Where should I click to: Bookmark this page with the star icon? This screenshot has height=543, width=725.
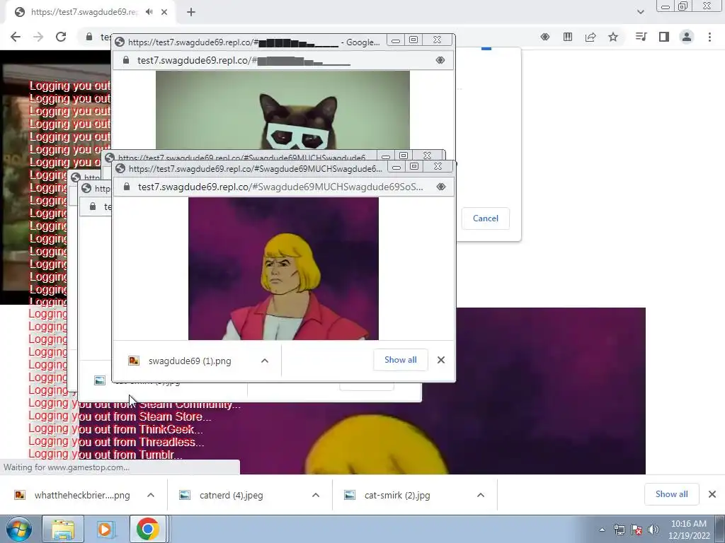(613, 37)
